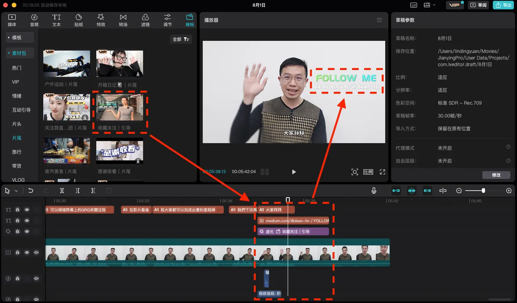Click the 修改 button in draft parameters
The image size is (517, 303).
[x=496, y=175]
